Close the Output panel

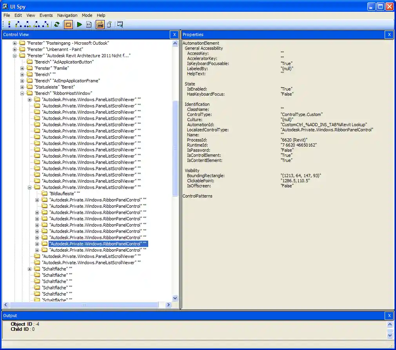click(x=389, y=316)
